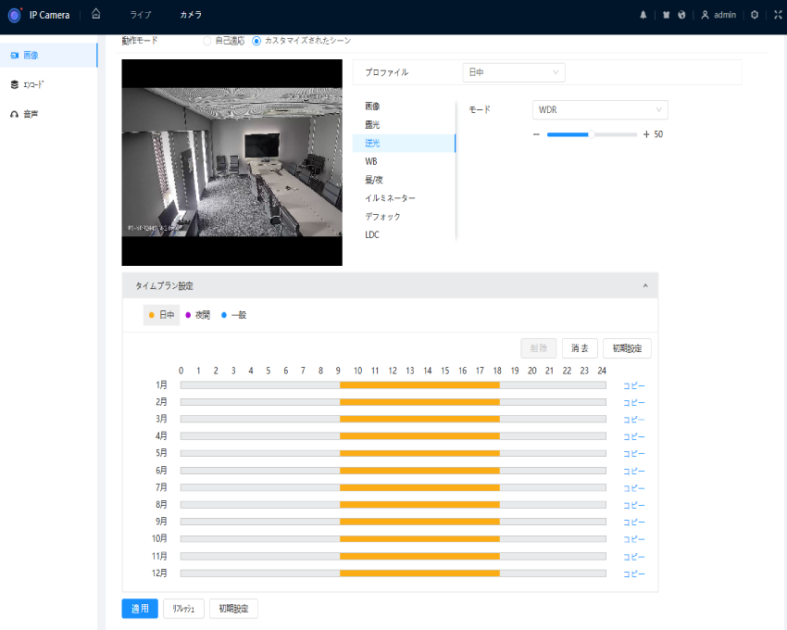Open the イルミネーター settings item

click(390, 198)
